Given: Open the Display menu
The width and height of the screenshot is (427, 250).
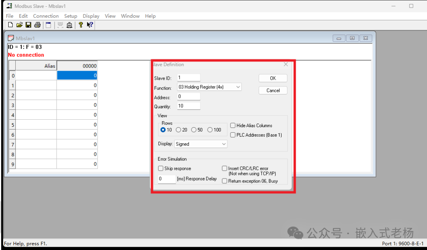Looking at the screenshot, I should 91,16.
